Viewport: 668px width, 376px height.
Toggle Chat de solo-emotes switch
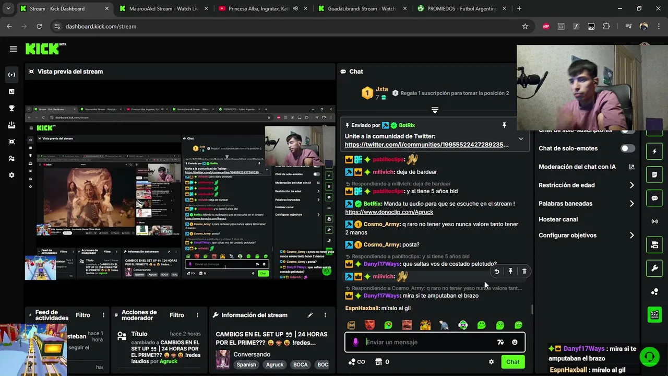click(x=628, y=148)
